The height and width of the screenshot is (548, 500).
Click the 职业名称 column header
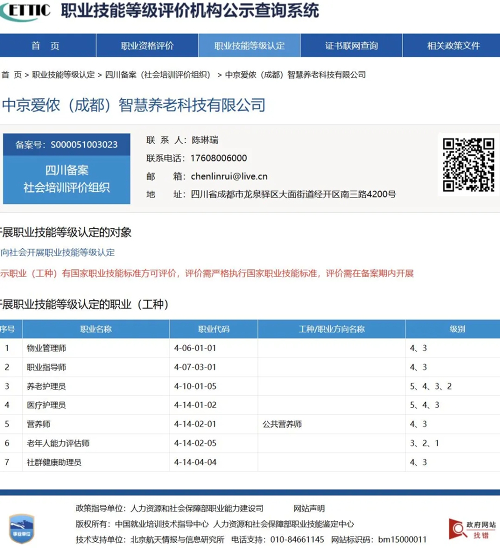click(x=95, y=329)
